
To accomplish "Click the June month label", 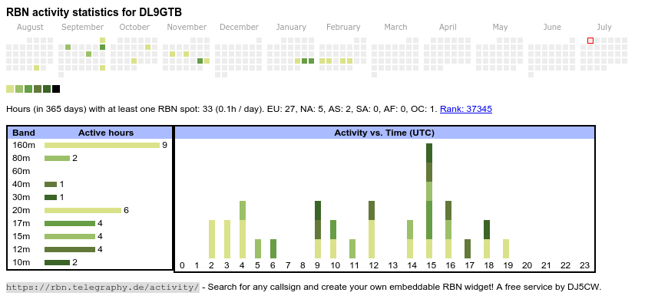I will [552, 27].
